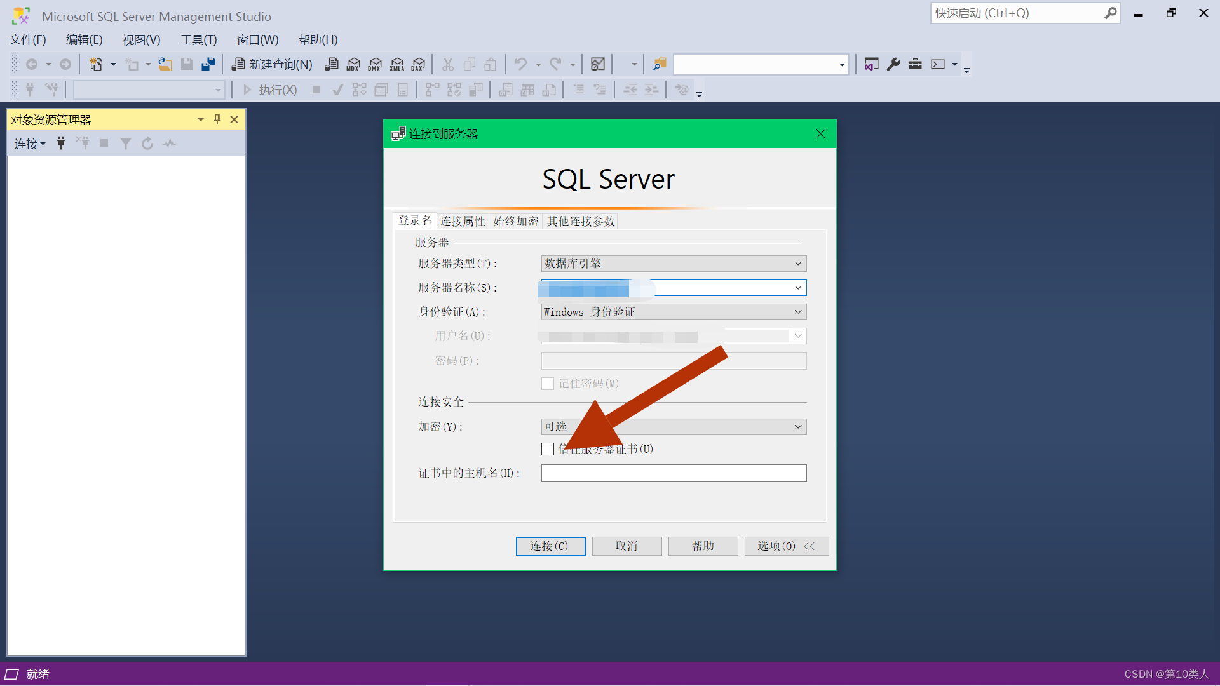Screen dimensions: 1220x686
Task: Click the Options (选项) button
Action: coord(787,546)
